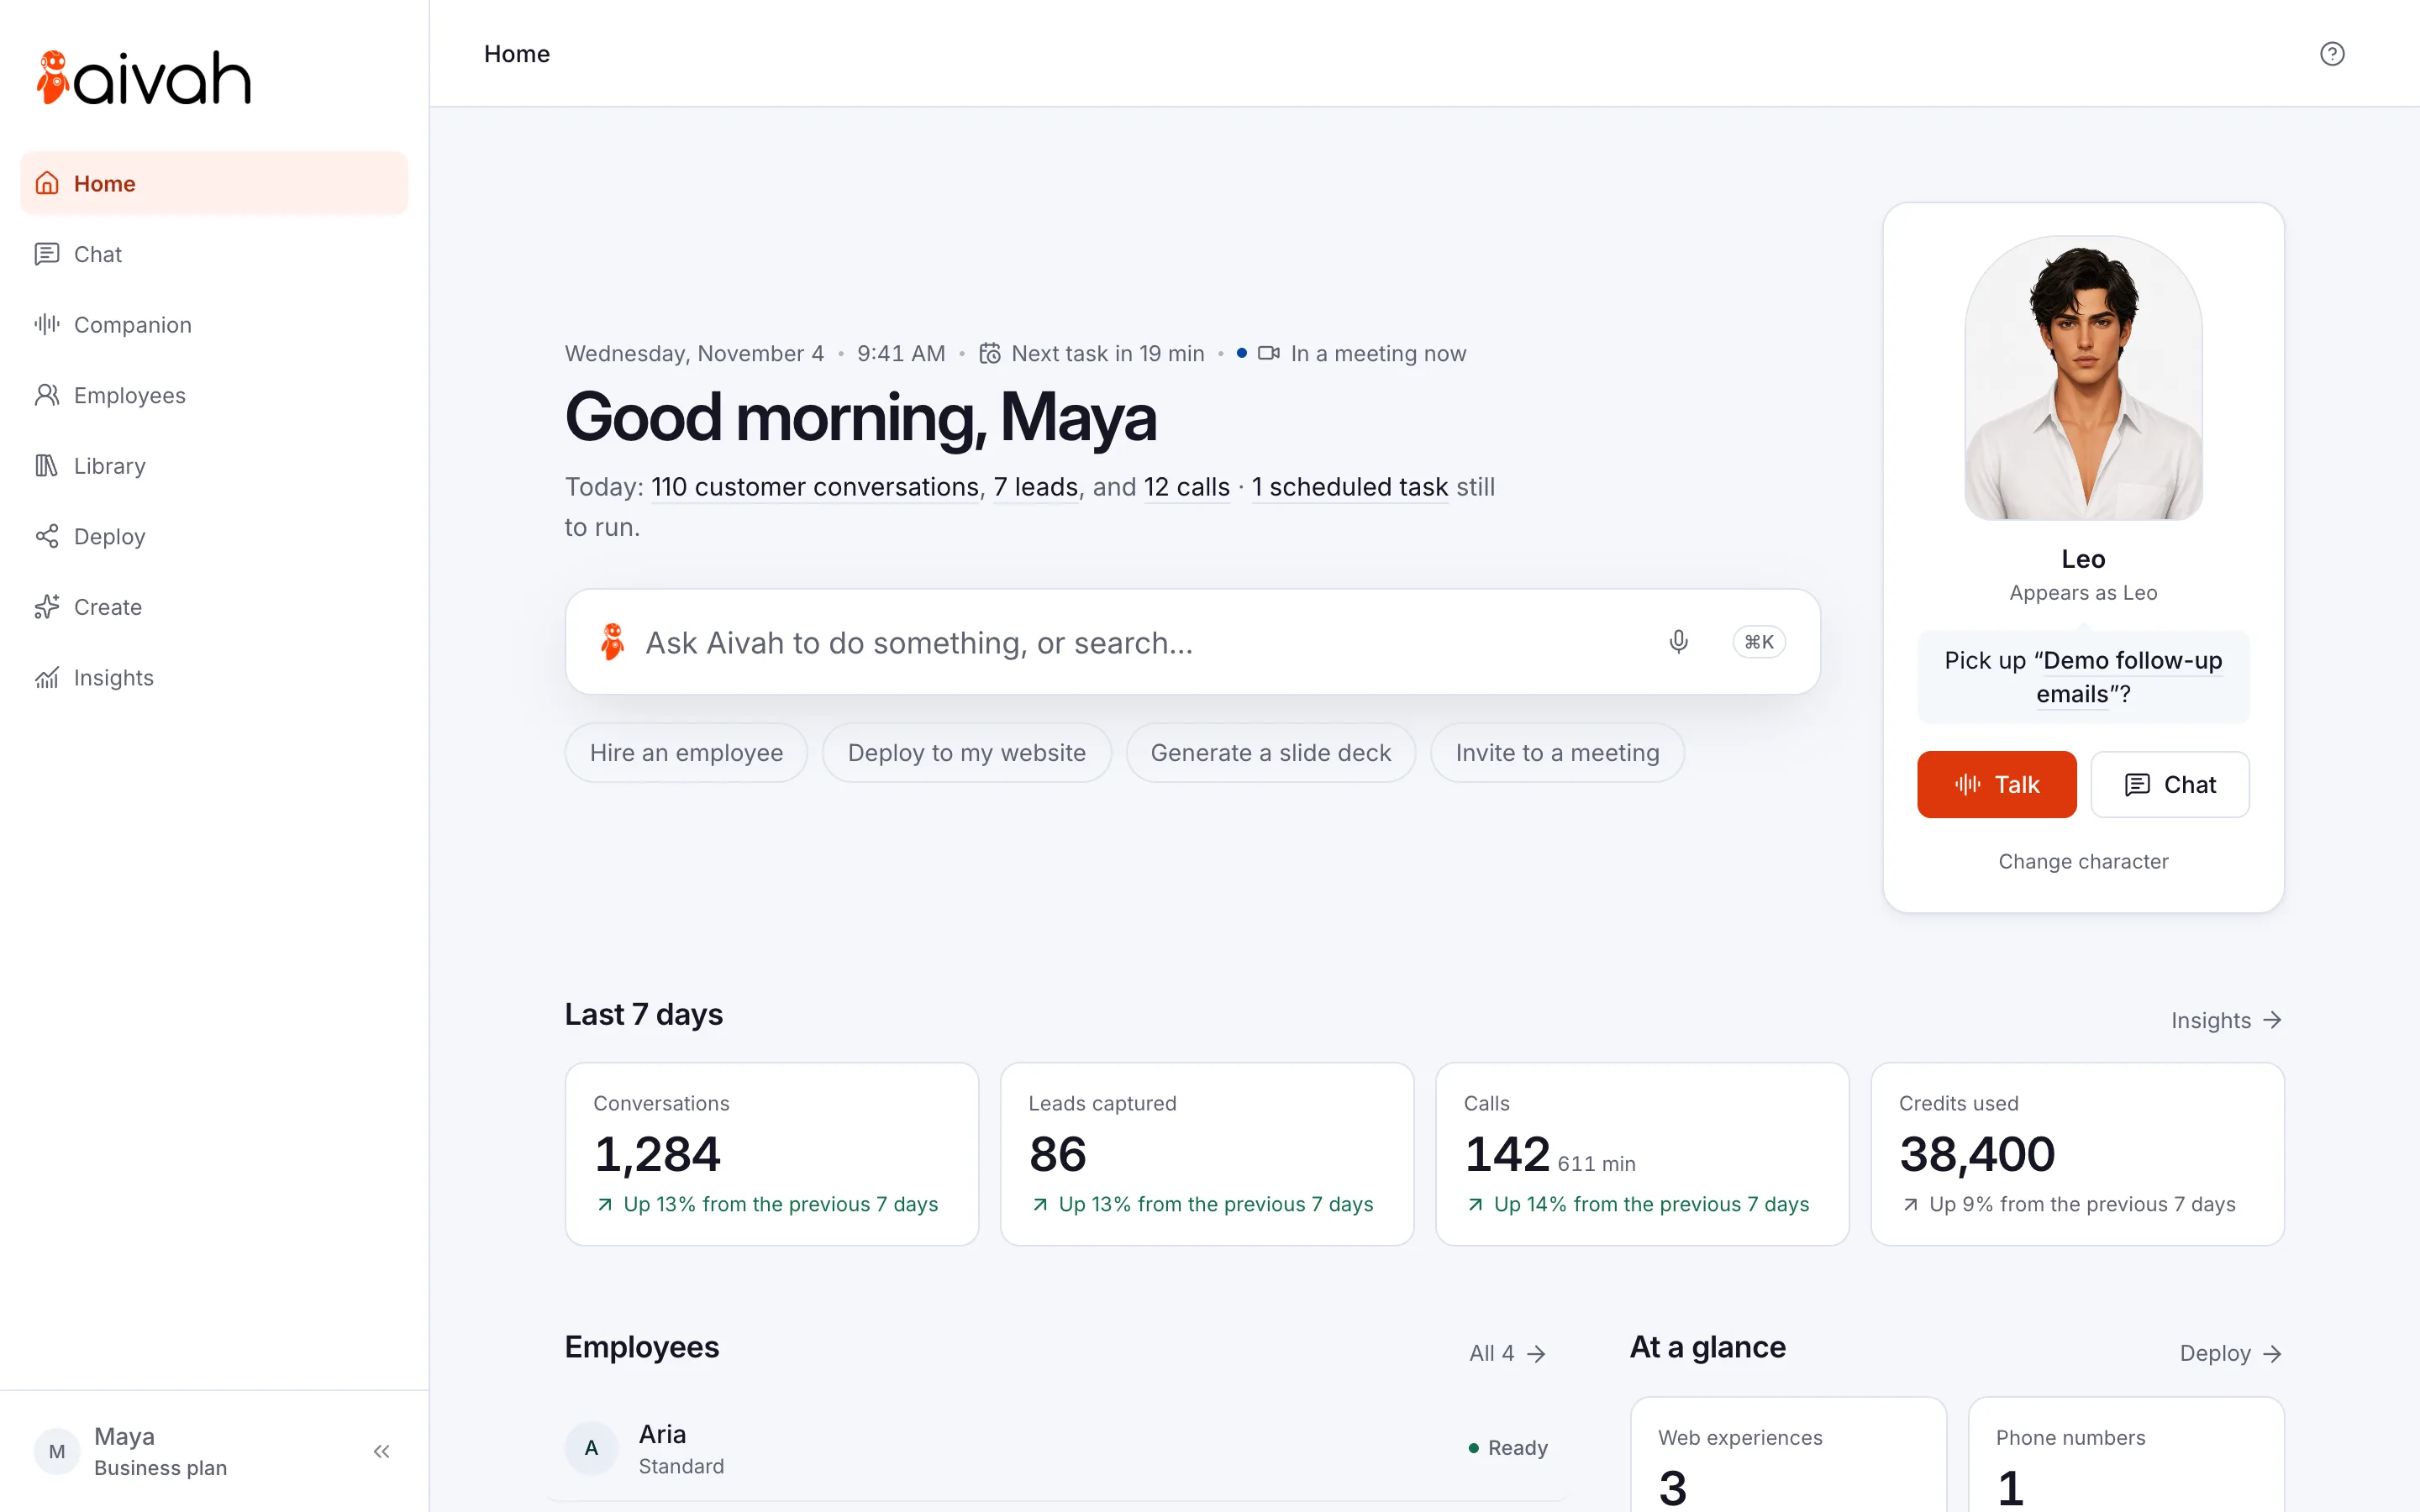Open Insights link beside Last 7 days
This screenshot has width=2420, height=1512.
coord(2226,1020)
